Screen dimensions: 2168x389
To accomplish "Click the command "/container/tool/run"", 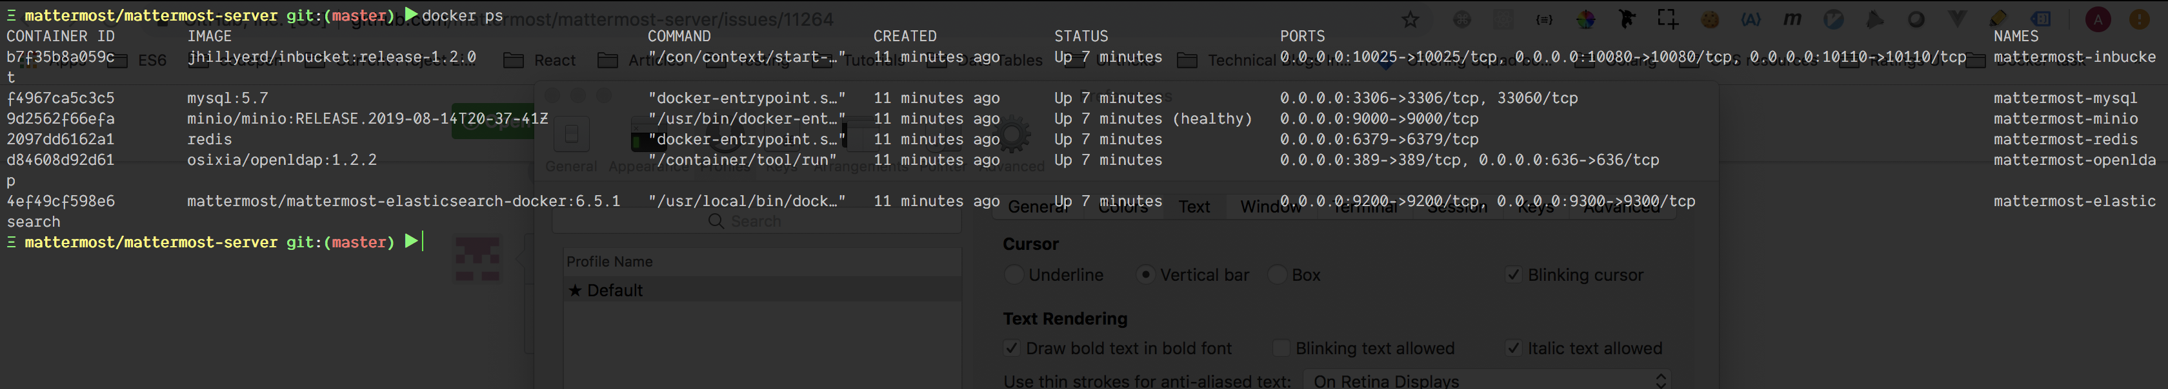I will (x=742, y=160).
